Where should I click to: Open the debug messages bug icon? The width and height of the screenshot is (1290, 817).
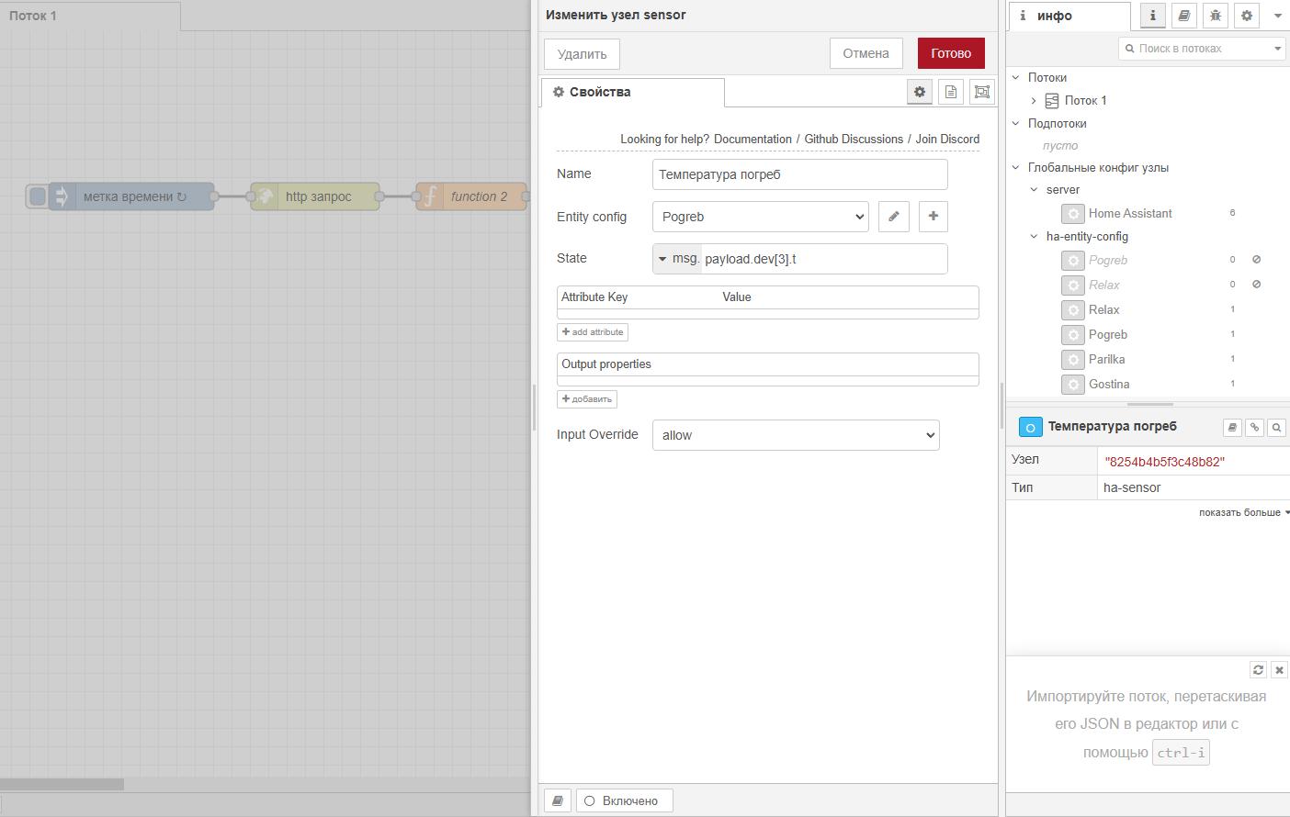coord(1215,16)
